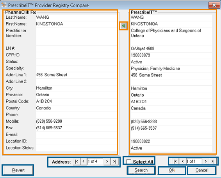Viewport: 221px width, 178px height.
Task: Click the PharmaClik City field Hamilton
Action: pyautogui.click(x=77, y=88)
